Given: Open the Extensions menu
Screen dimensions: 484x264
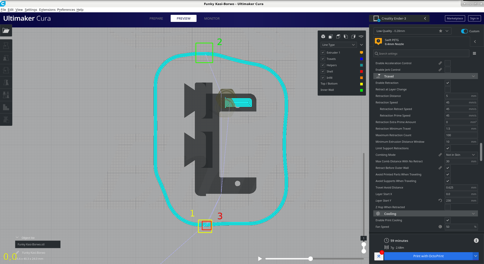Looking at the screenshot, I should [47, 10].
